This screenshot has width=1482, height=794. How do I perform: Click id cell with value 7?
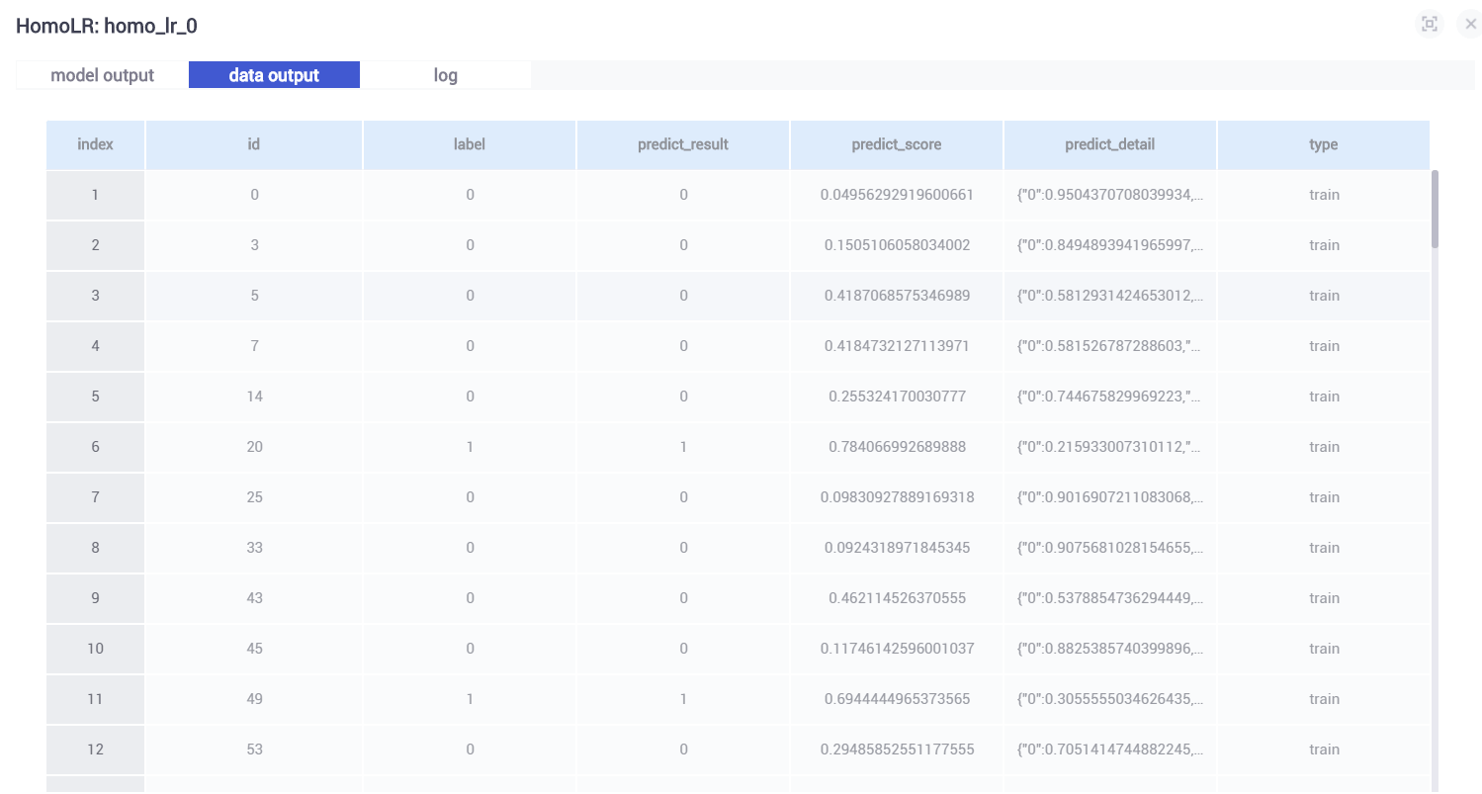(254, 346)
